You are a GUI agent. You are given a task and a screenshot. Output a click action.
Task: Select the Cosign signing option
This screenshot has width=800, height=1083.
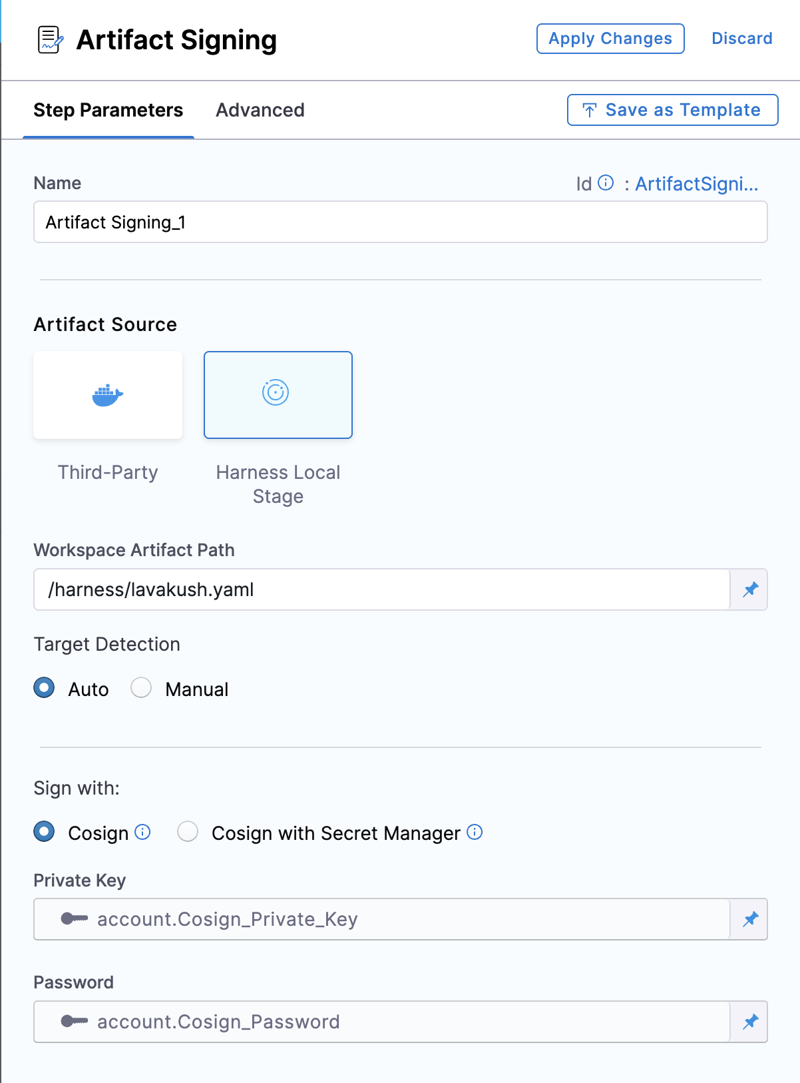click(45, 832)
